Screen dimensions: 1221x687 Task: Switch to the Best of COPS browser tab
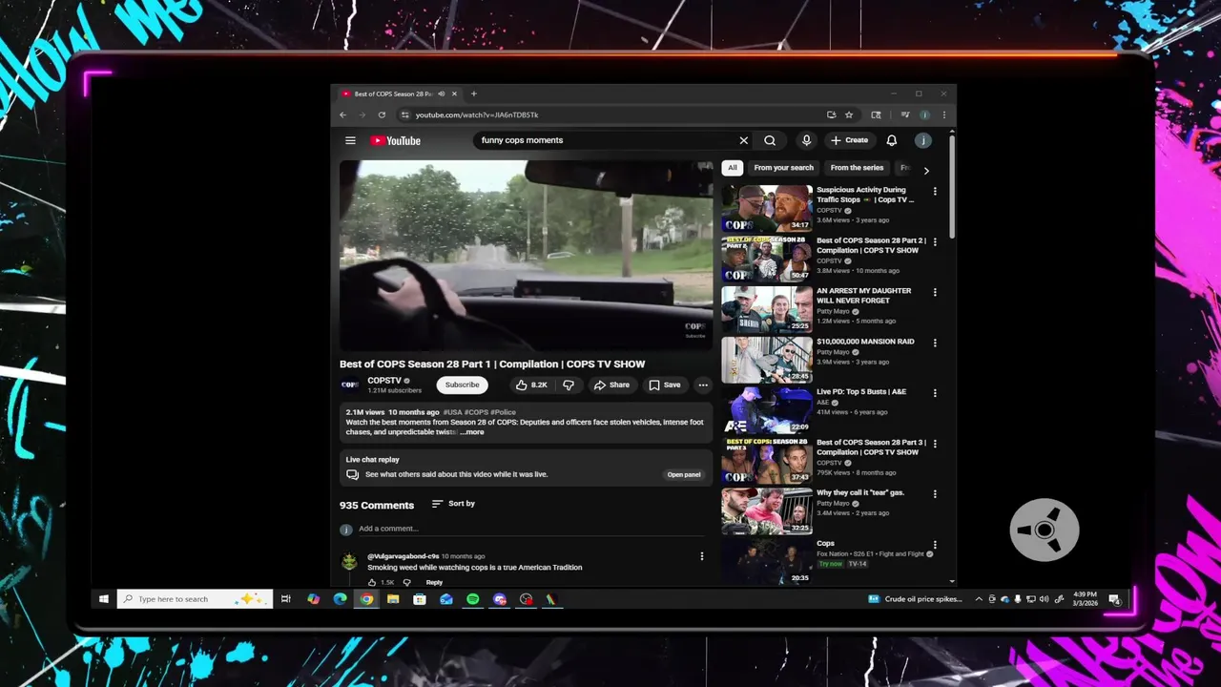pos(393,94)
